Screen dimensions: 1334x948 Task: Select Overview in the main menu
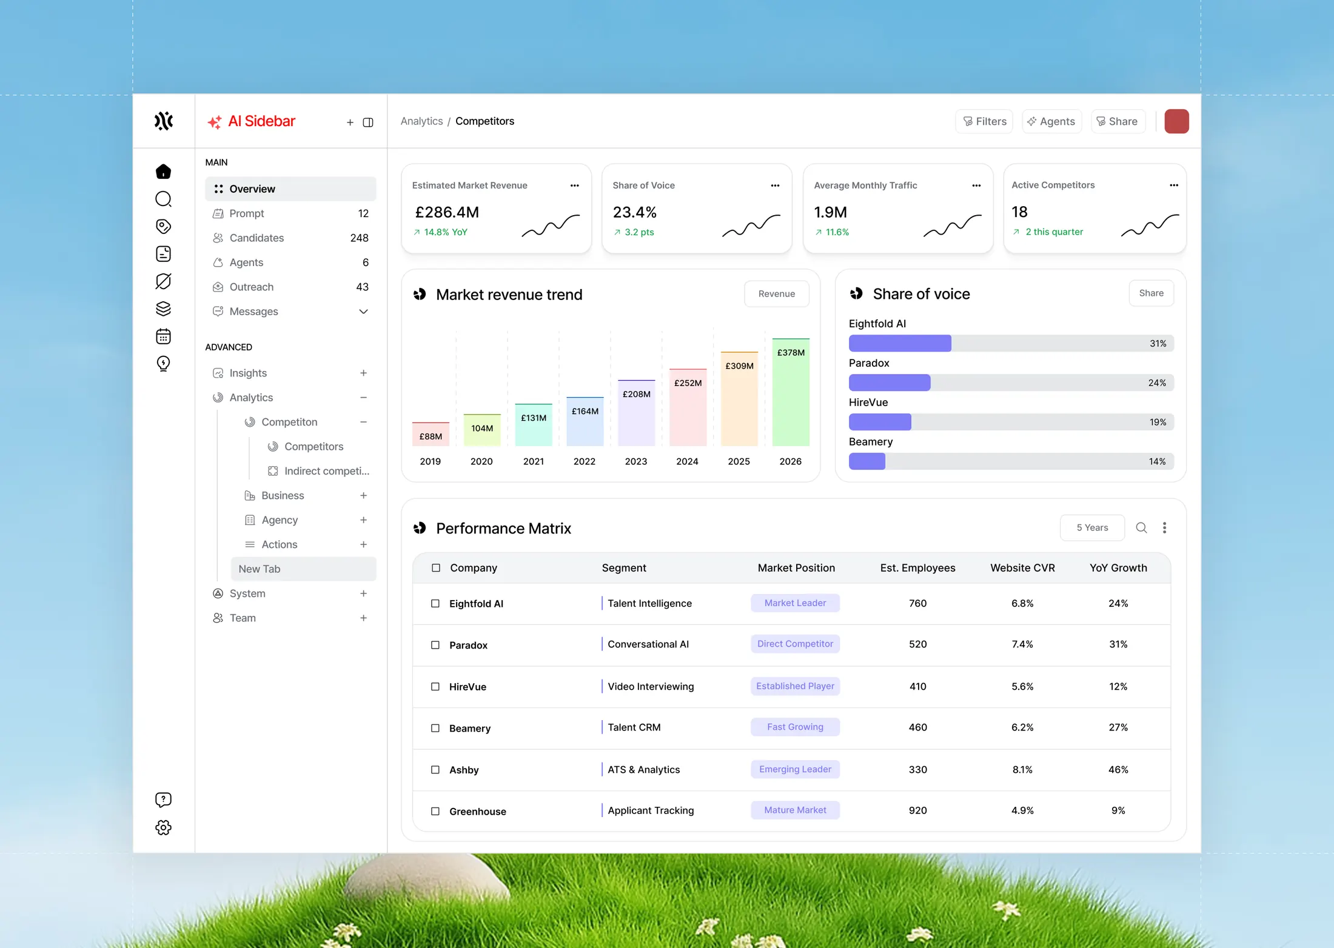[290, 189]
